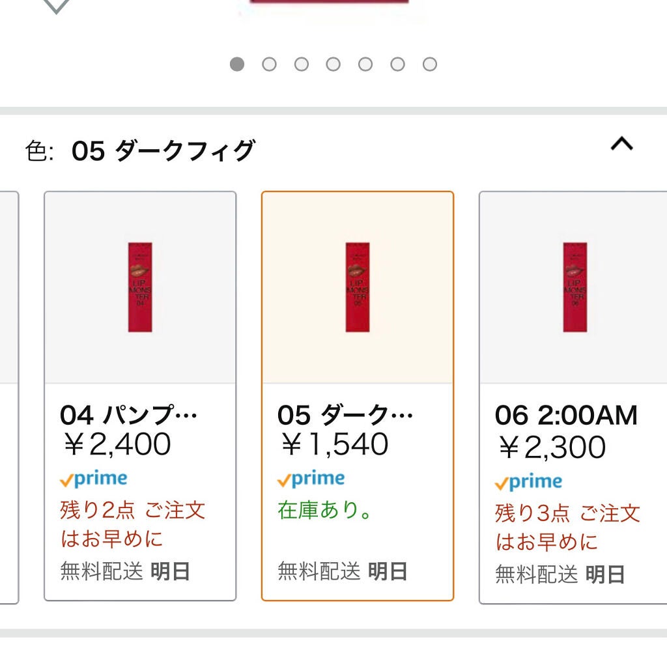
Task: Choose the 04 パンプ… color option
Action: coord(128,414)
